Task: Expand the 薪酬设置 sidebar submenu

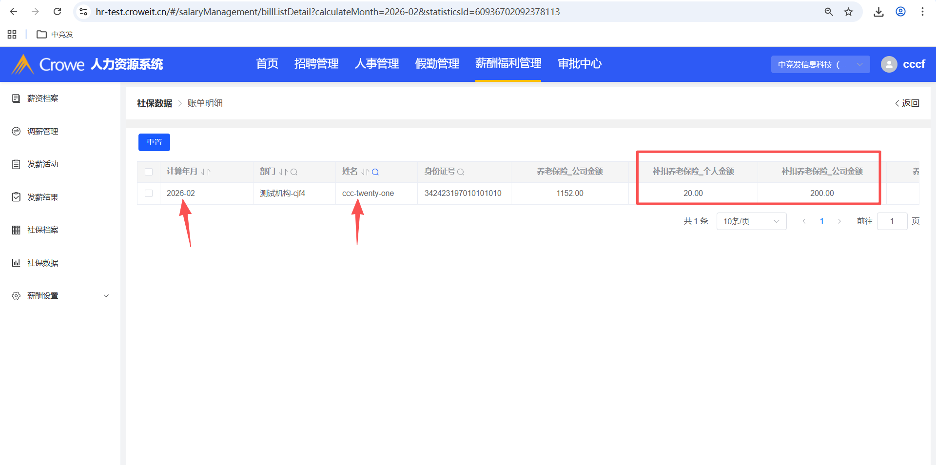Action: [106, 296]
